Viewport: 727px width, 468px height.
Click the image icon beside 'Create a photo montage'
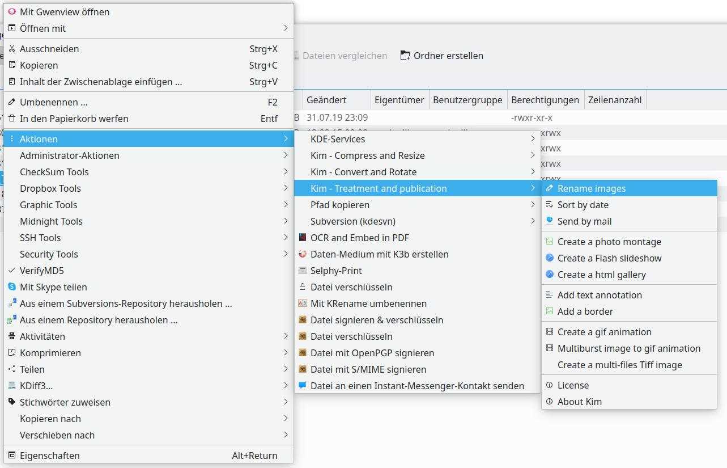tap(549, 242)
